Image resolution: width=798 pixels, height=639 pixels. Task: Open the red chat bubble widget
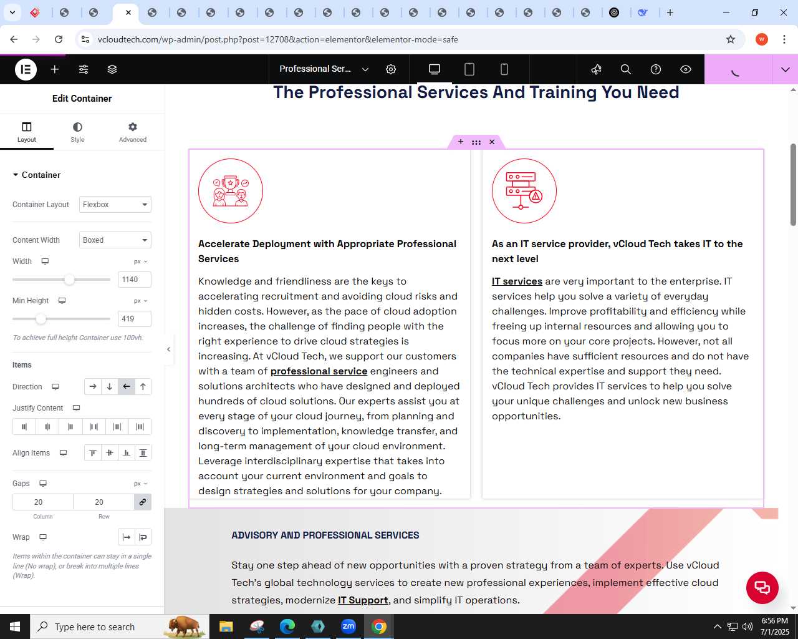762,588
